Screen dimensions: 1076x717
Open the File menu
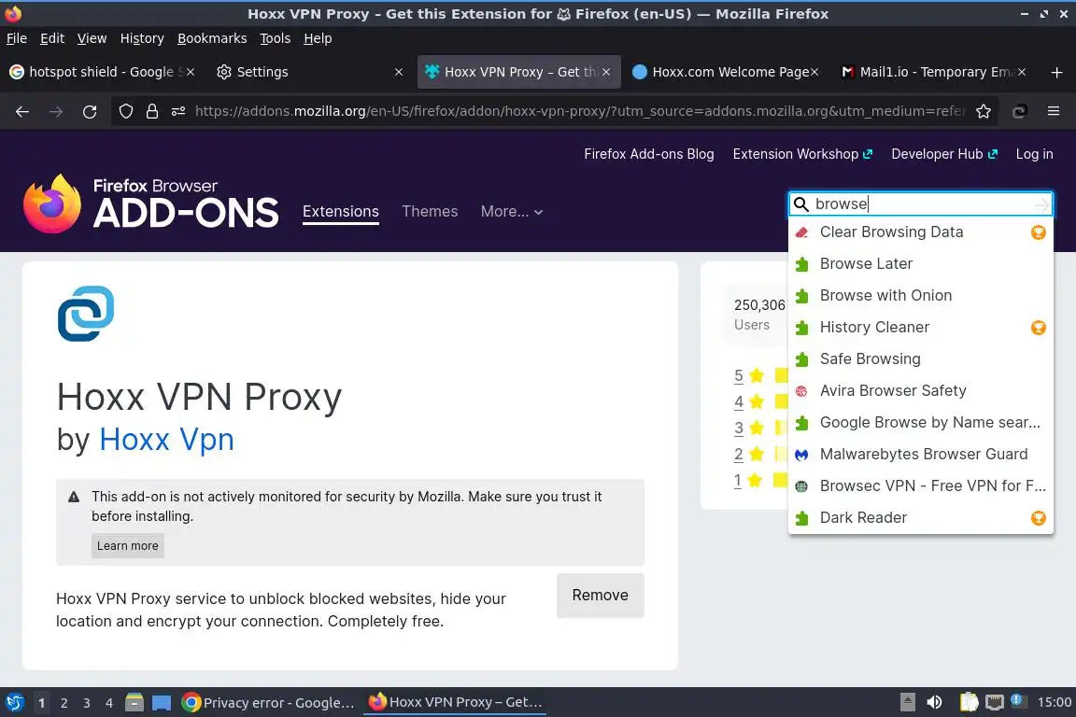[17, 38]
